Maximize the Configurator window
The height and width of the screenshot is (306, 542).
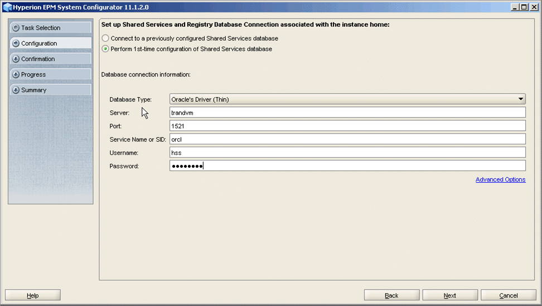(x=524, y=7)
